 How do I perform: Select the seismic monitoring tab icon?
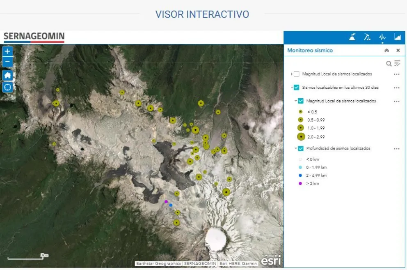click(382, 37)
